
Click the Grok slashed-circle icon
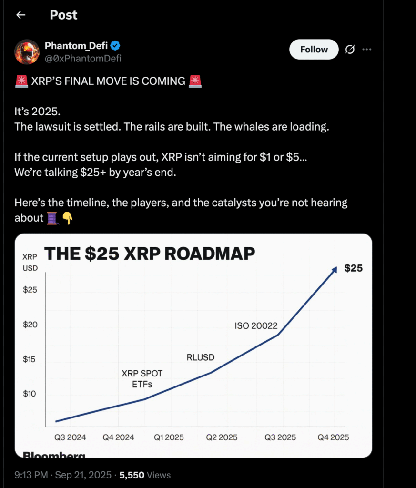pos(349,50)
